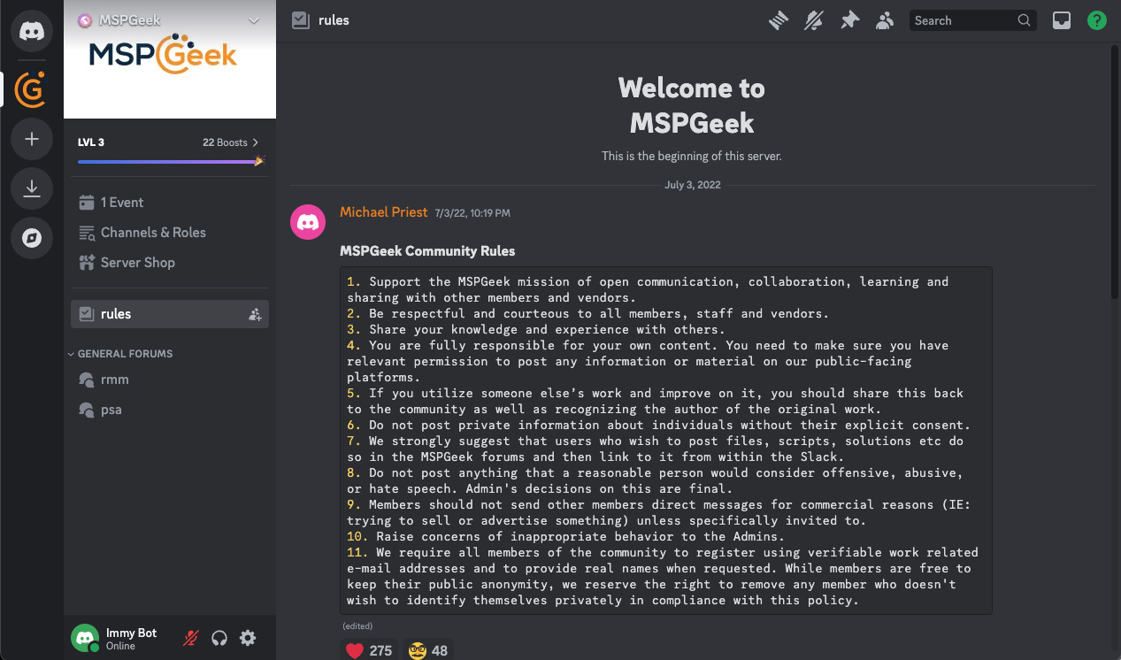1121x660 pixels.
Task: Open the 1 Event item
Action: pyautogui.click(x=170, y=203)
